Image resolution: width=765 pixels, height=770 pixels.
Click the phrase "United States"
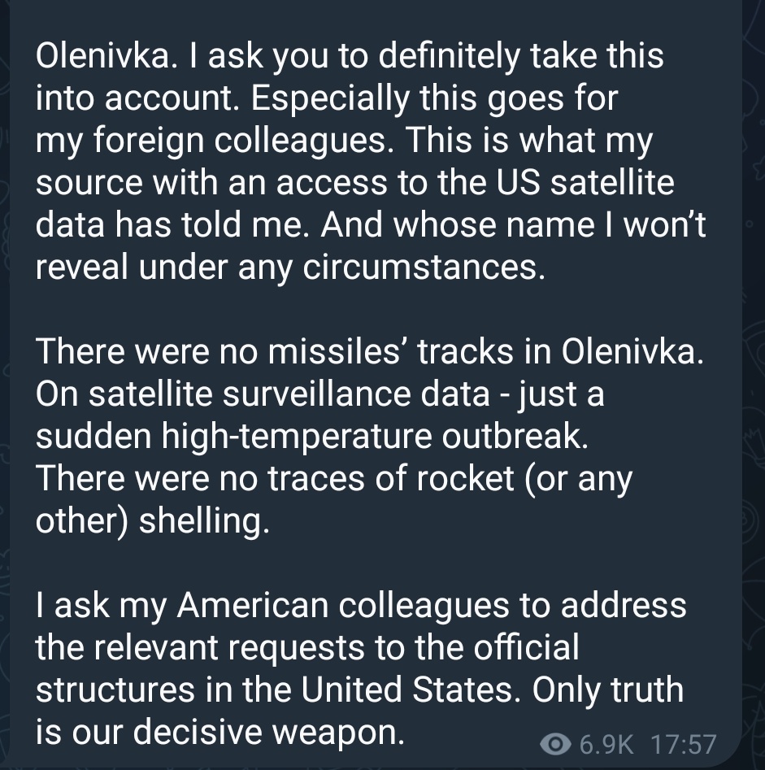pos(412,690)
